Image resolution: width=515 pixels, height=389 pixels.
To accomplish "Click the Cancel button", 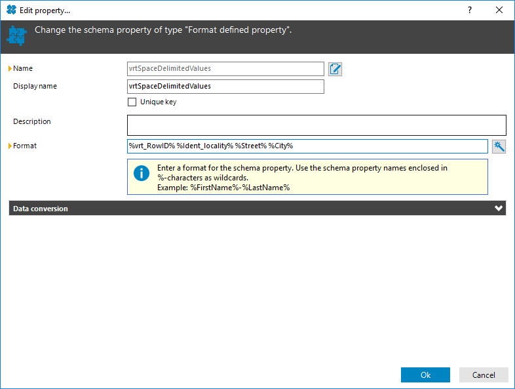I will 484,375.
